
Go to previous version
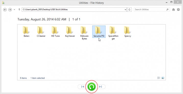pyautogui.click(x=82, y=87)
